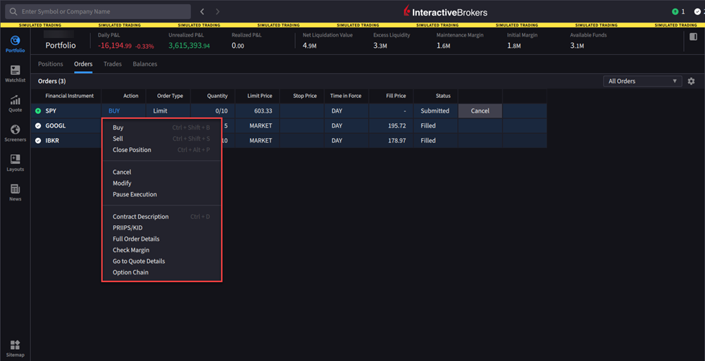Click the Orders (3) heading
The image size is (705, 361).
(51, 81)
